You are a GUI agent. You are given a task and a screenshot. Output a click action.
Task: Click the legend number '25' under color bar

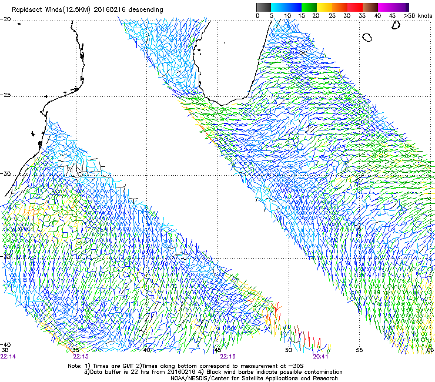click(x=332, y=16)
